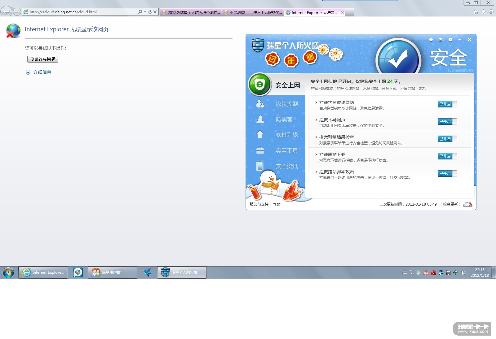The image size is (496, 339).
Task: Click the Rising firewall shield tray icon
Action: tap(441, 273)
